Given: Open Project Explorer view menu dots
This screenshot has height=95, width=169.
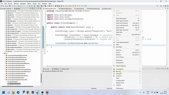Looking at the screenshot, I should point(37,8).
